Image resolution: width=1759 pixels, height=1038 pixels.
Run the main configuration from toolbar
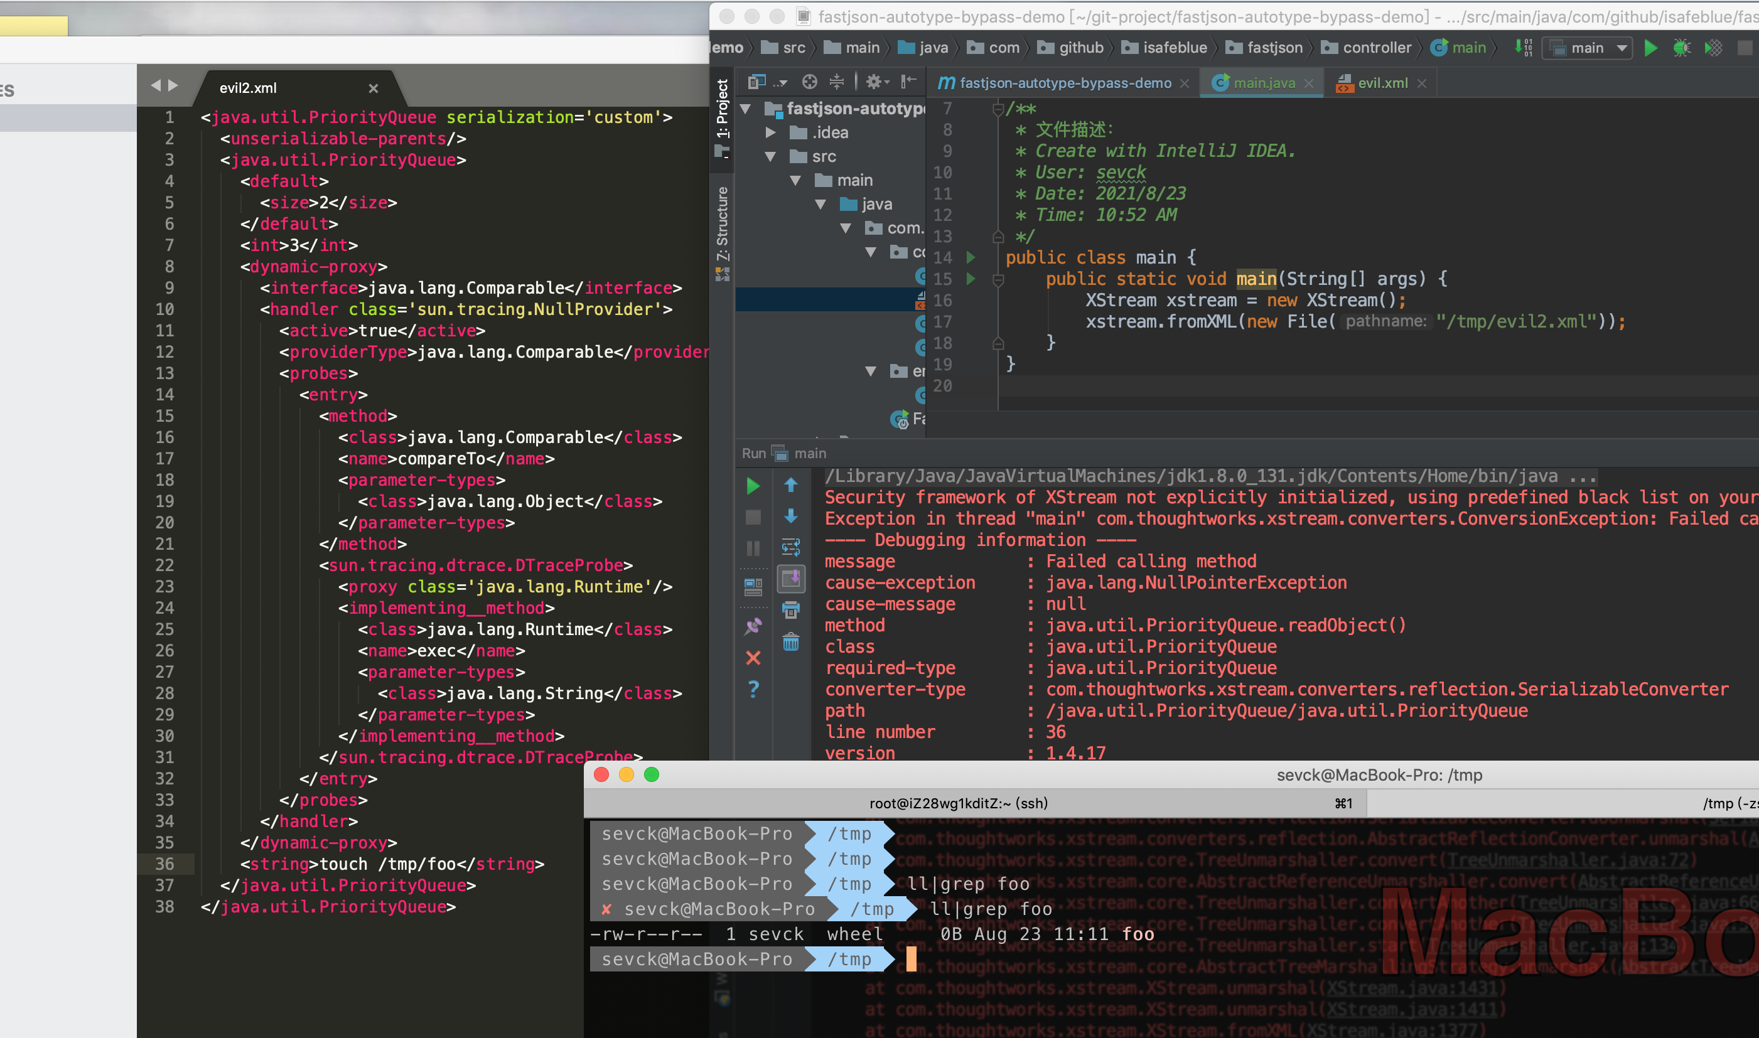[1650, 48]
